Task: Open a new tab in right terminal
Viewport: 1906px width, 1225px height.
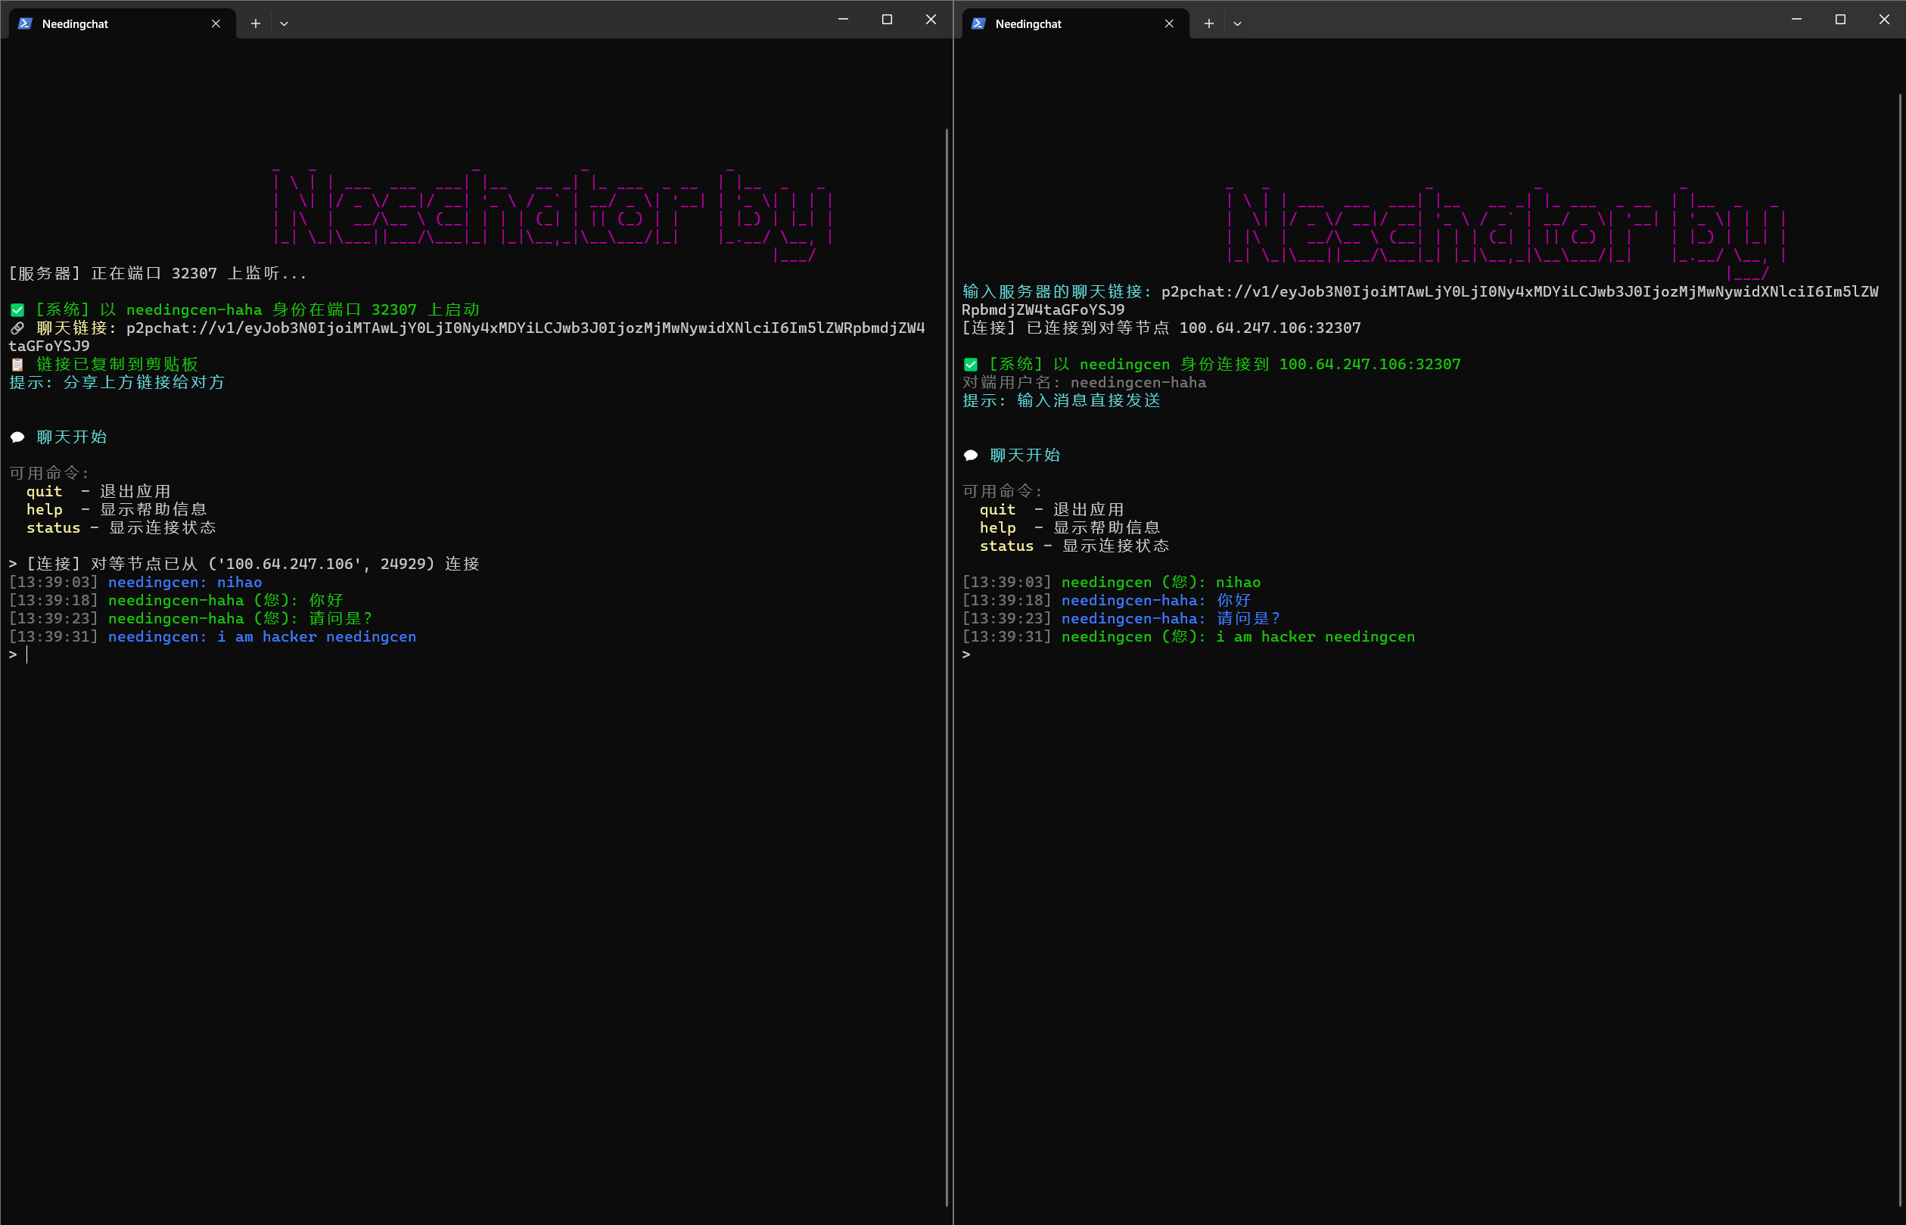Action: click(x=1208, y=24)
